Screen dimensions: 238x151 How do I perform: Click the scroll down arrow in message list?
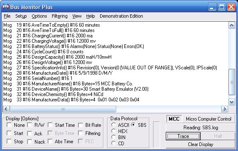tap(231, 102)
